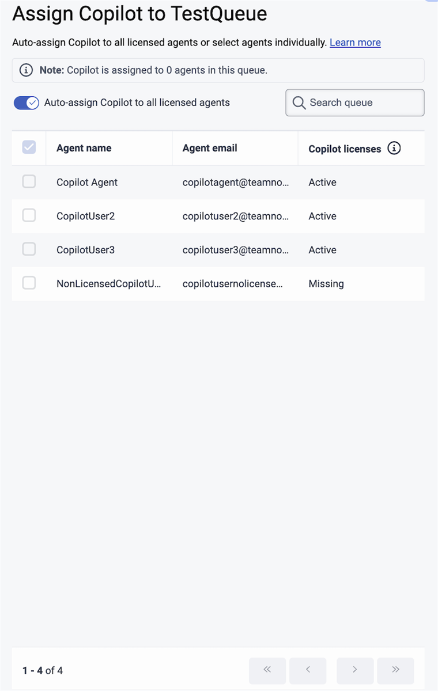Tick the checkbox for CopilotUser2

29,216
